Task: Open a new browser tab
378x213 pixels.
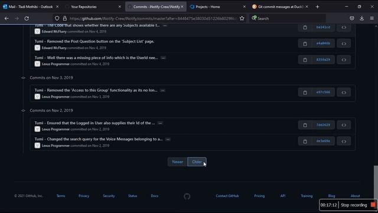Action: tap(317, 7)
